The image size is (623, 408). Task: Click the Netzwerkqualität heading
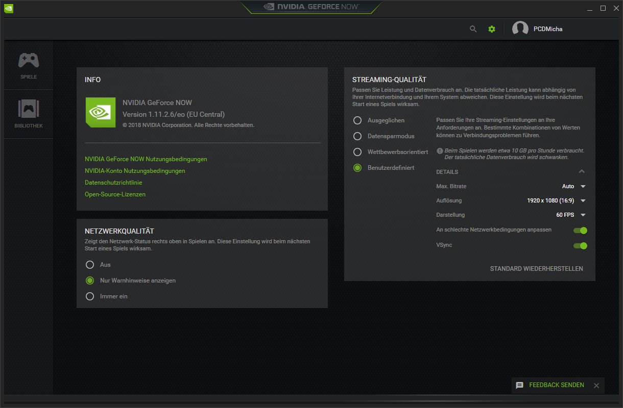(x=119, y=232)
